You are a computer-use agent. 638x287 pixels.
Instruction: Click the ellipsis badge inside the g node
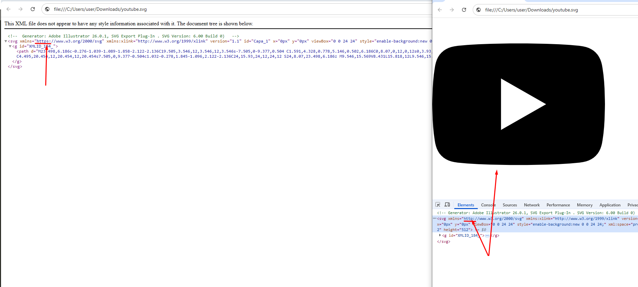pyautogui.click(x=487, y=236)
